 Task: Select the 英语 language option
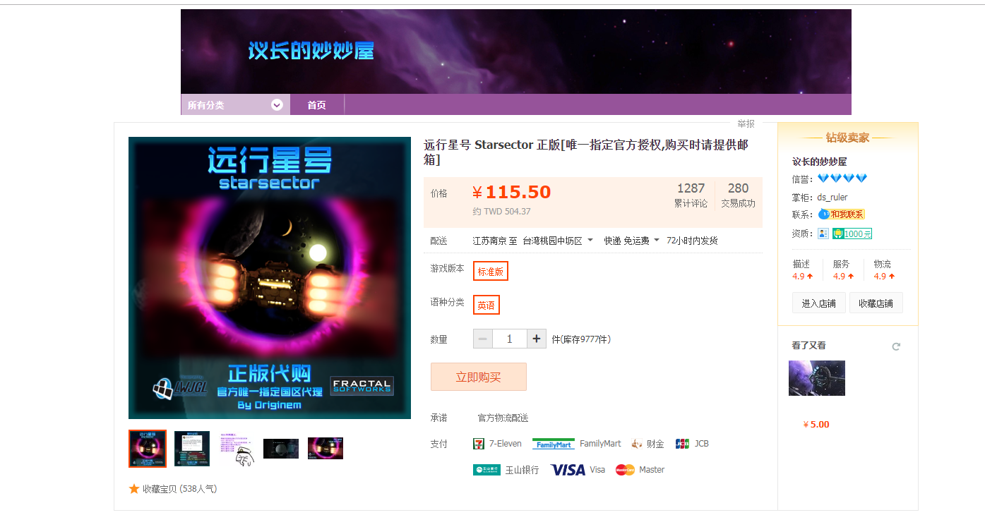486,305
